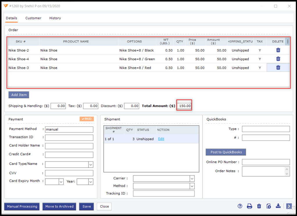
Task: Click Edit link for shipment 1 of 1
Action: (x=161, y=139)
